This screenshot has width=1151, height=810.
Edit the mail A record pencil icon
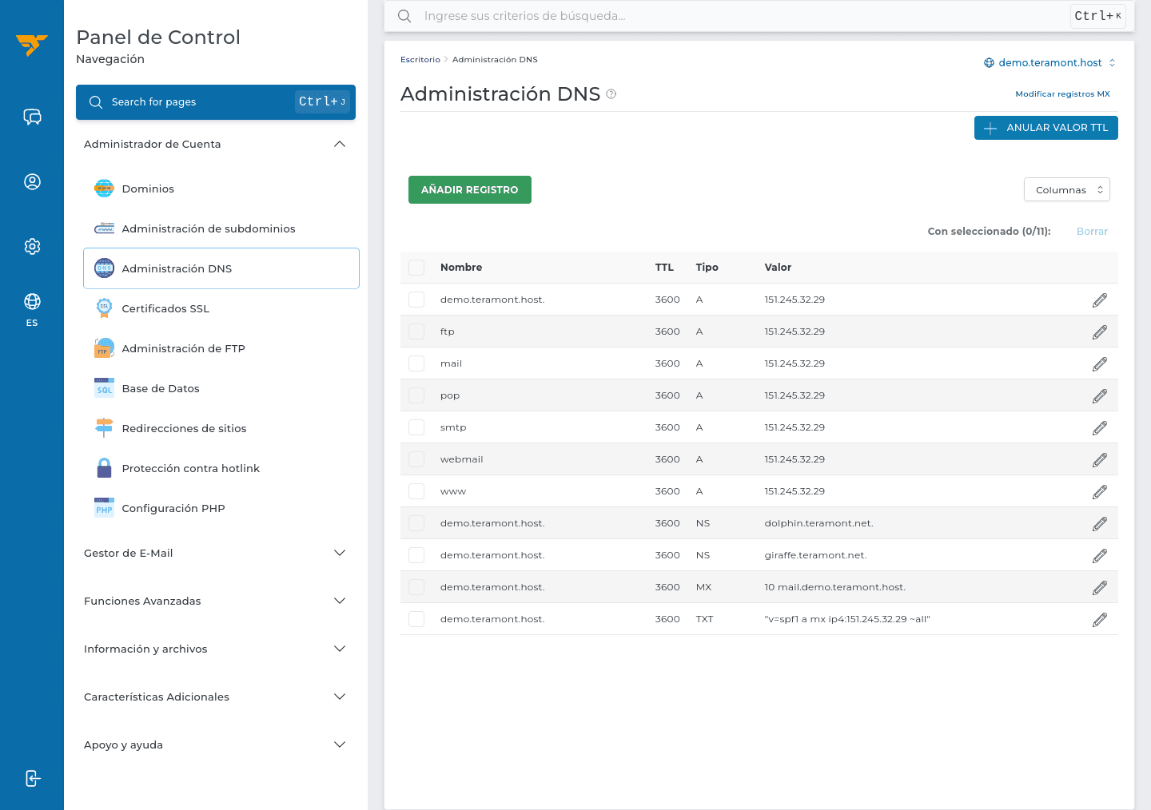(x=1100, y=363)
